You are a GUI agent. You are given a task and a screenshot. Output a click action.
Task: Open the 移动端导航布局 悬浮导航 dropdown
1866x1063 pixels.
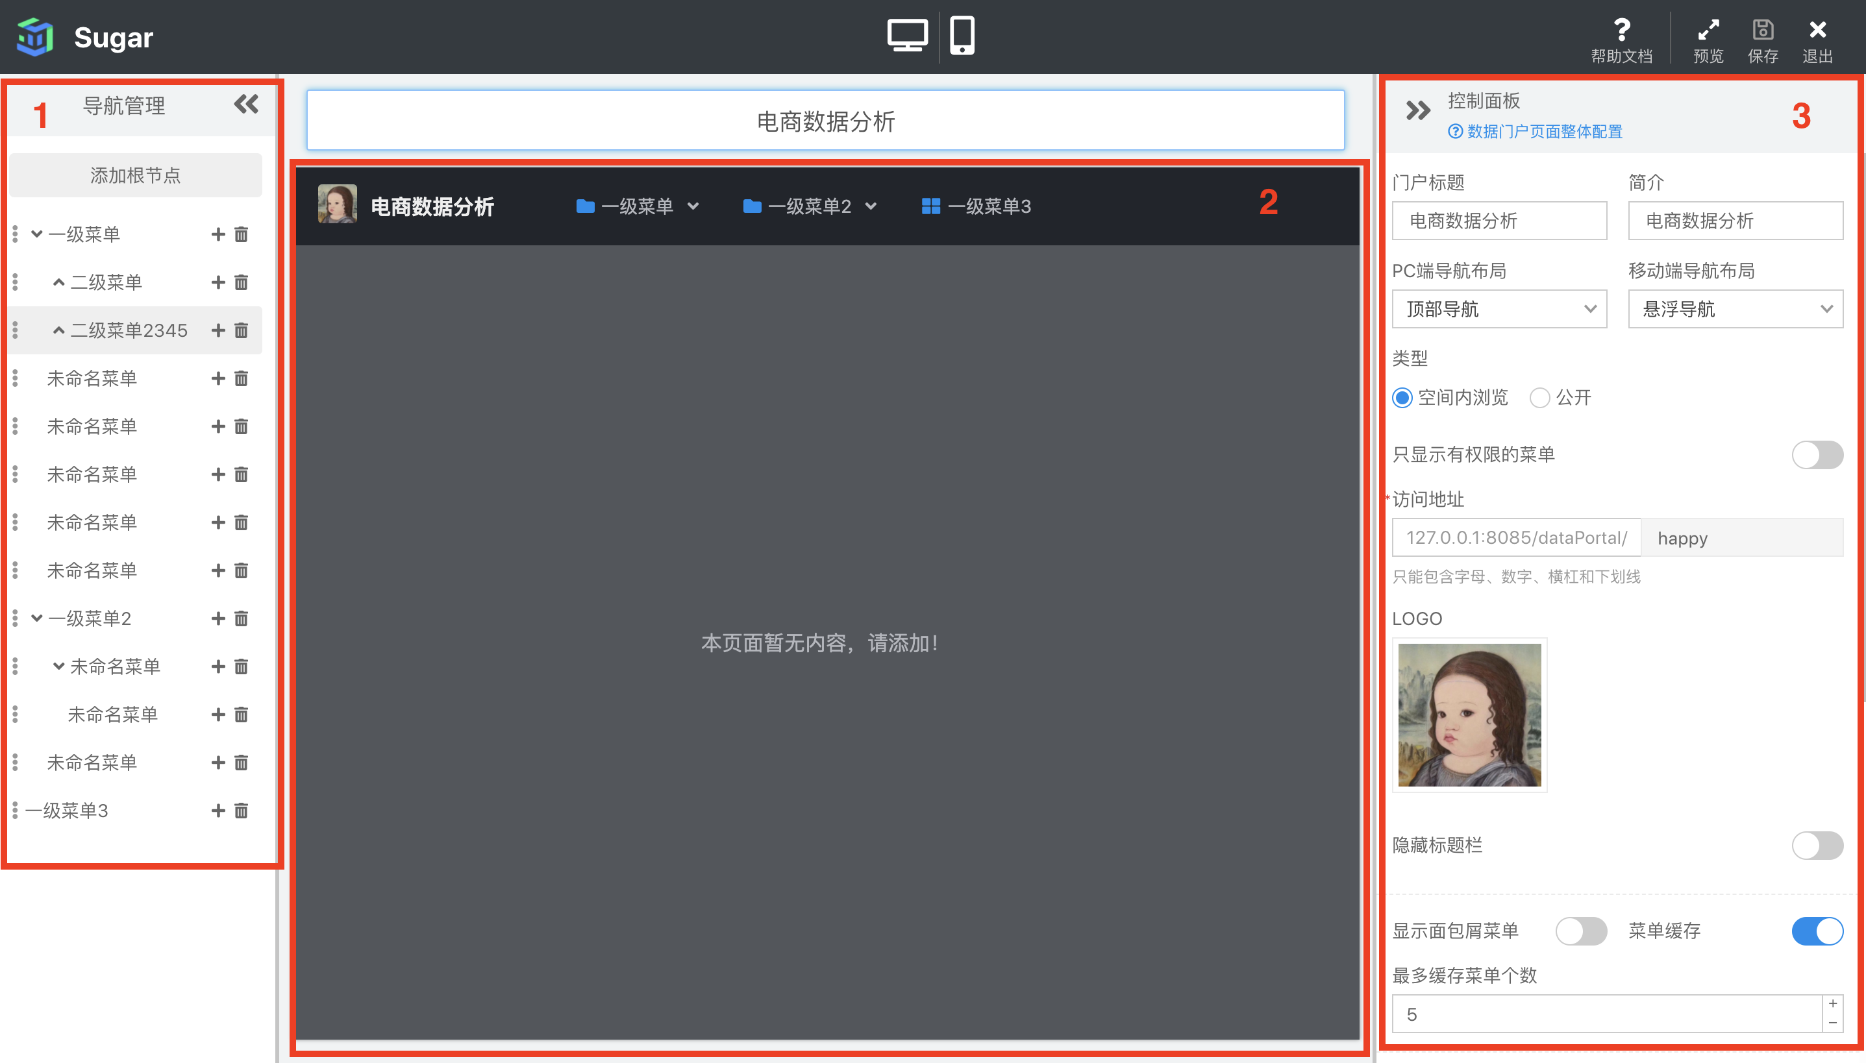click(x=1735, y=309)
